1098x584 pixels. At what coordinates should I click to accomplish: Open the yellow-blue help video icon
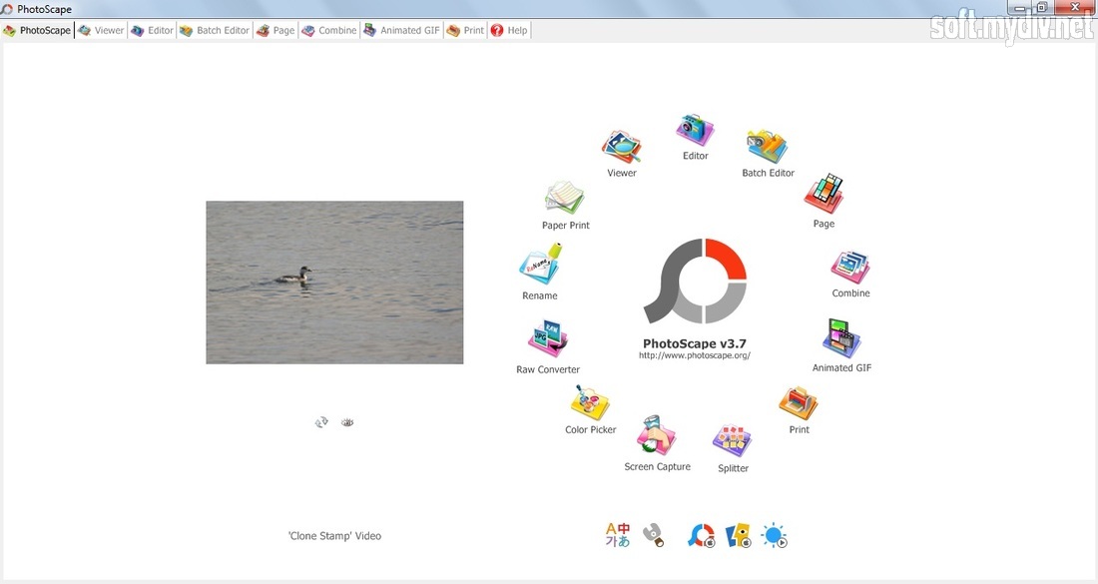(x=738, y=536)
